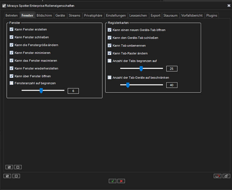Go to the Vorfallsbericht tab

[192, 15]
